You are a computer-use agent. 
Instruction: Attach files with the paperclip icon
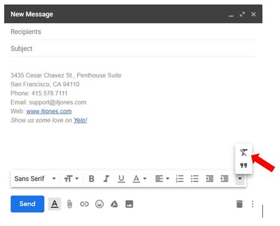pos(70,204)
